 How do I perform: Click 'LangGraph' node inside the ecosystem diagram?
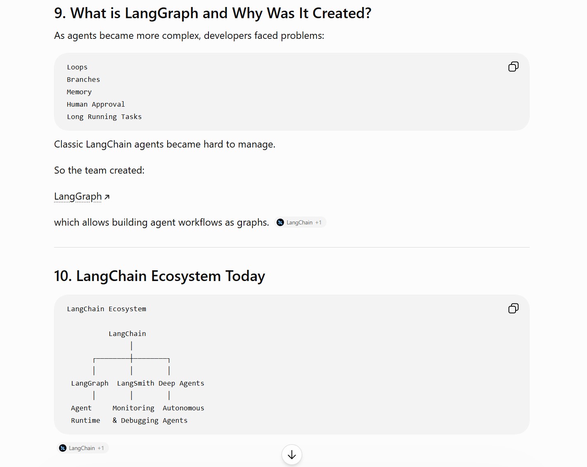90,383
